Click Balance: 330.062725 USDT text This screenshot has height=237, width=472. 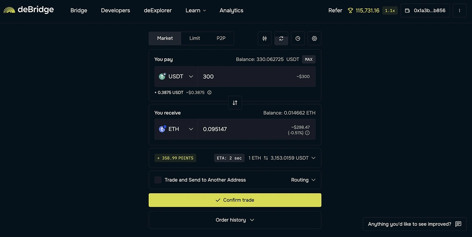[268, 60]
